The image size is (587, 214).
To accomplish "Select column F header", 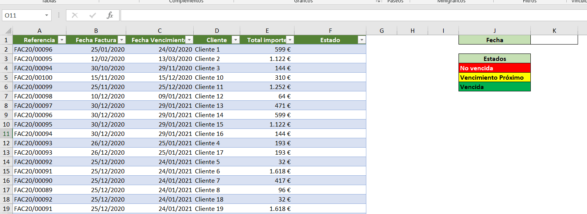I will 330,30.
